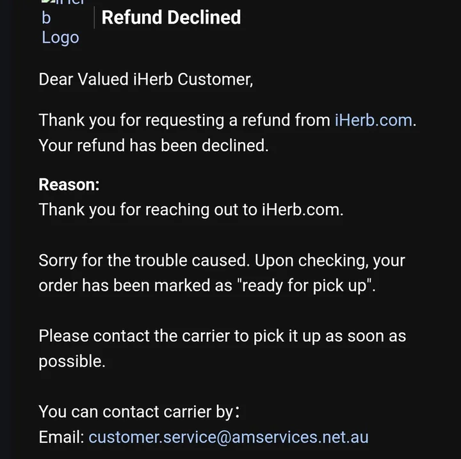Image resolution: width=461 pixels, height=459 pixels.
Task: Click the "Refund Declined" heading
Action: 171,17
